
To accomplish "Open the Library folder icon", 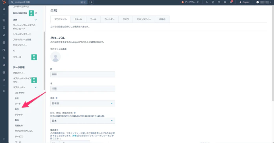I will click(4, 80).
